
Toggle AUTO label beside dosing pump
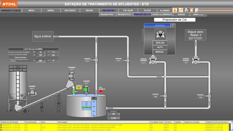144,63
